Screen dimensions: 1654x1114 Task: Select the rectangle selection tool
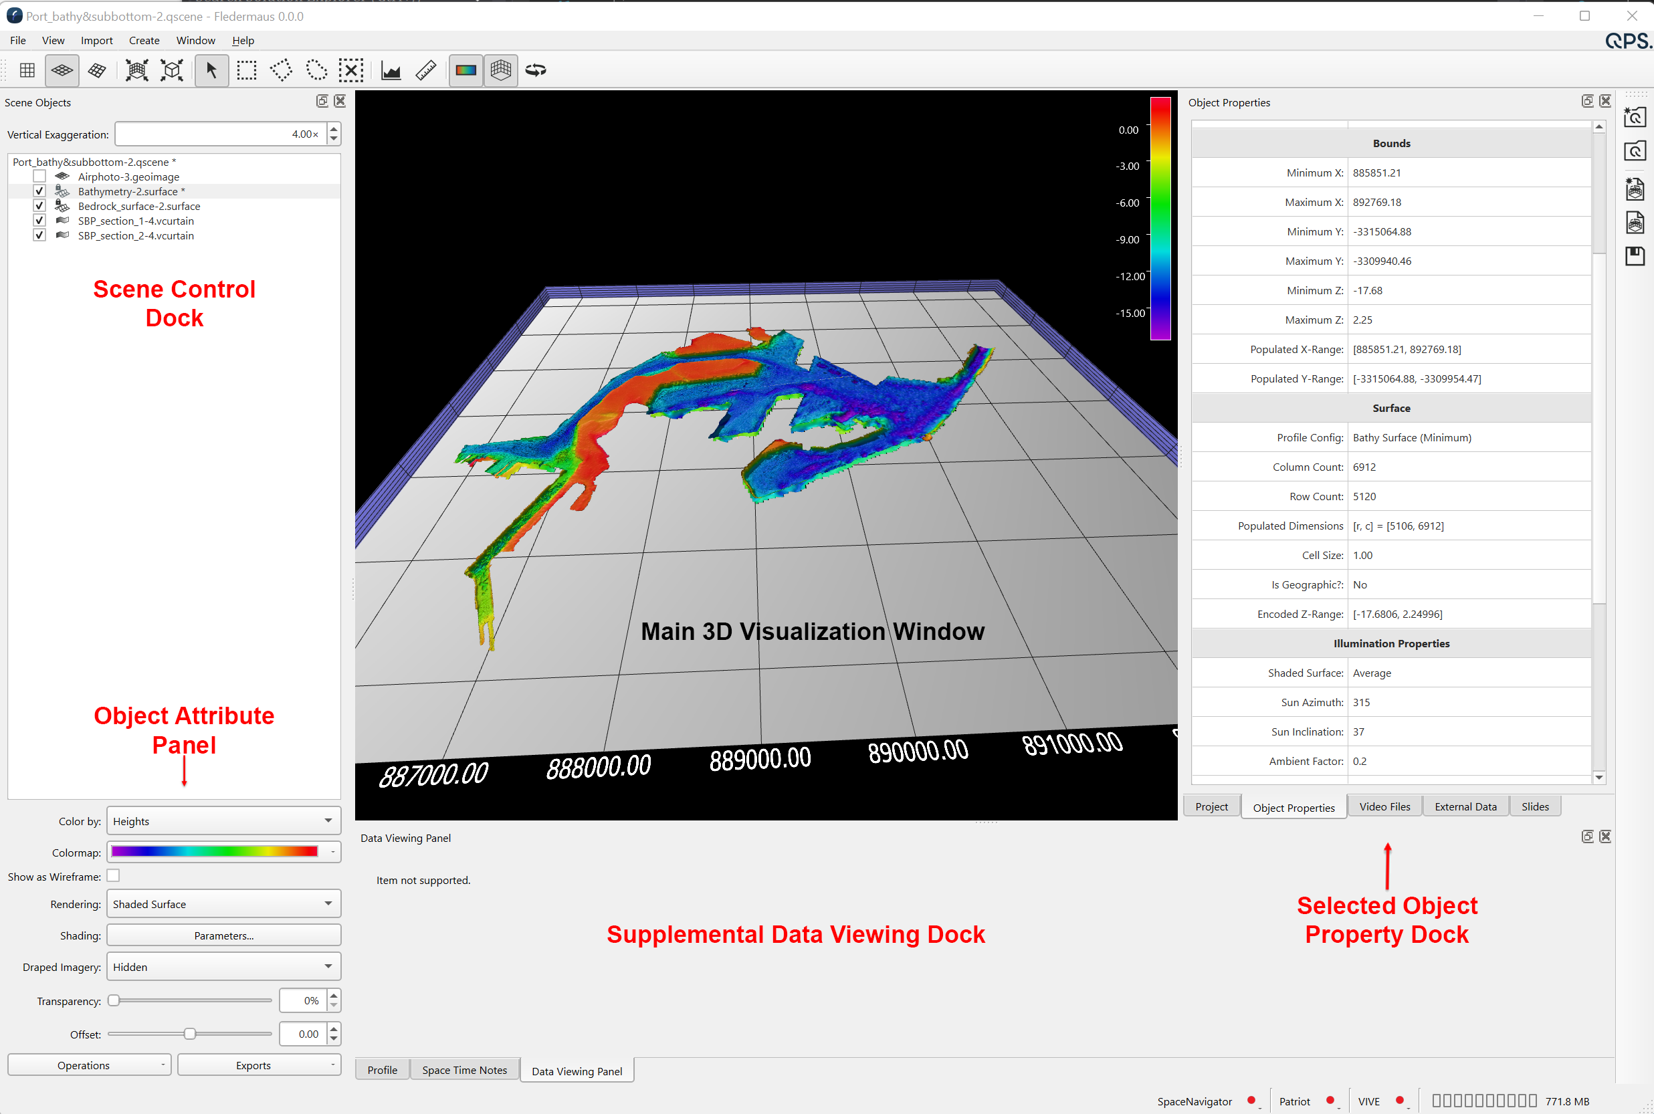coord(247,70)
